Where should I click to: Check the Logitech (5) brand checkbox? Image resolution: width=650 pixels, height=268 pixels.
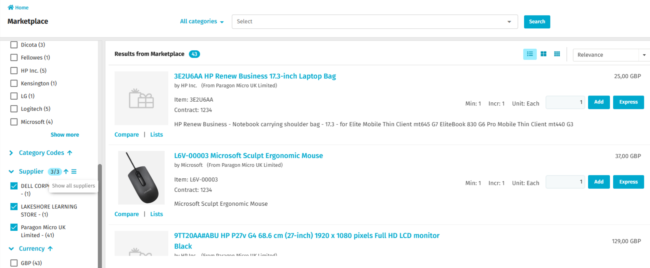point(14,109)
